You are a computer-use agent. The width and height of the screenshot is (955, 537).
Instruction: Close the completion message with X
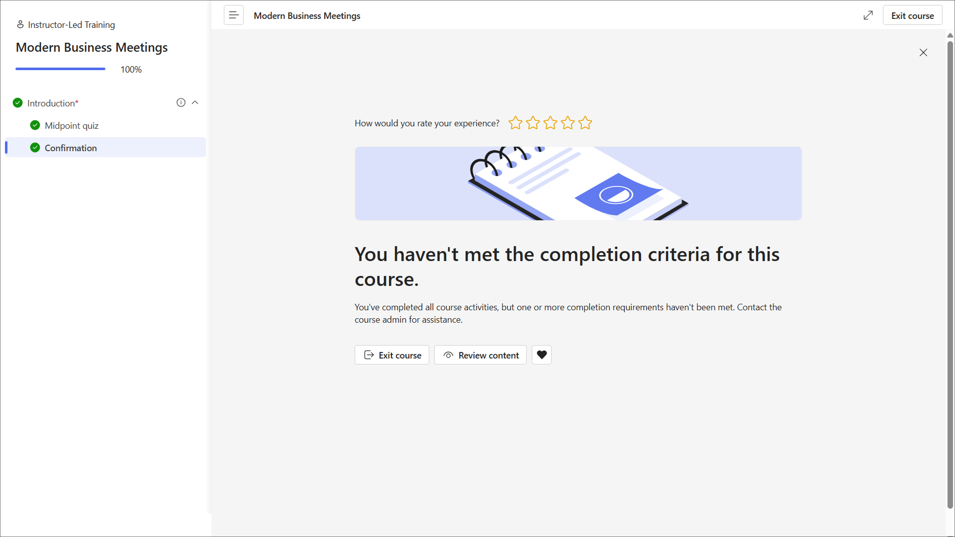coord(923,53)
